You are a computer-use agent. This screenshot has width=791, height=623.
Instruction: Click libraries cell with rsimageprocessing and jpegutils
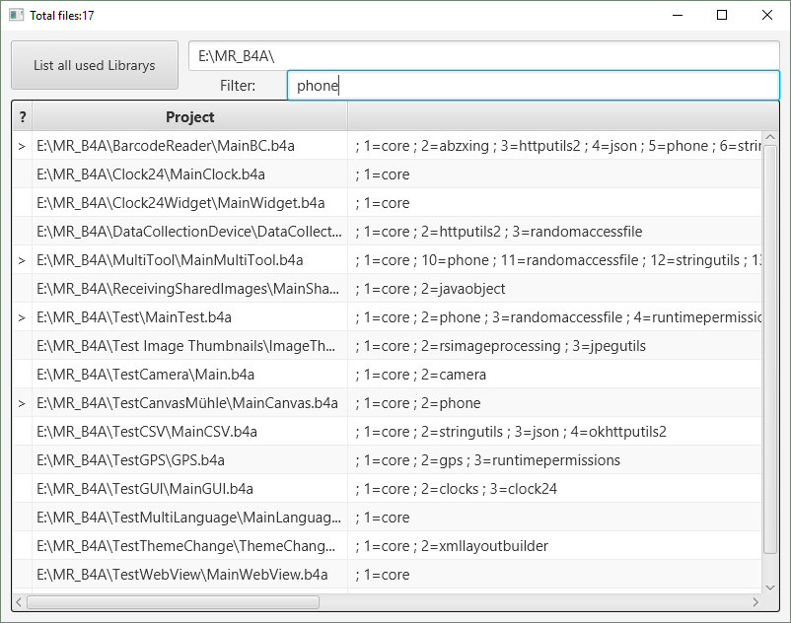[555, 346]
